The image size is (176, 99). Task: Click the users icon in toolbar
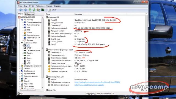pyautogui.click(x=38, y=10)
